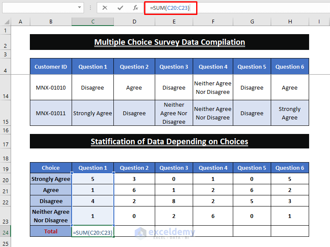
Task: Click the 'Multiple Choice Survey Data Compilation' title
Action: [169, 42]
